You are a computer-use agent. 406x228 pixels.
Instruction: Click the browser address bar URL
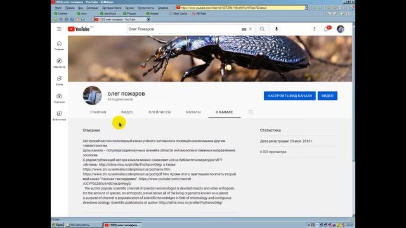pyautogui.click(x=241, y=8)
